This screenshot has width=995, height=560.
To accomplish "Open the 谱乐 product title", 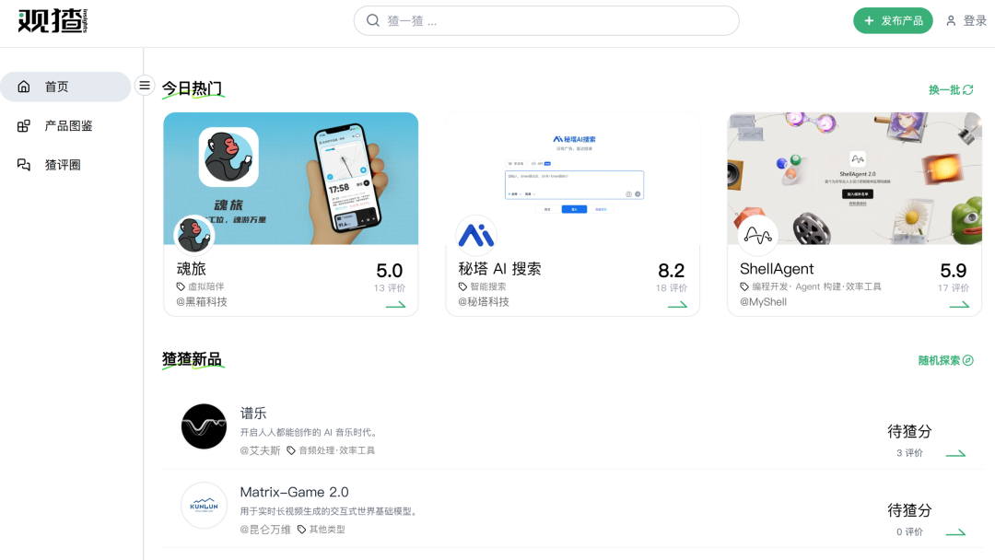I will coord(253,414).
